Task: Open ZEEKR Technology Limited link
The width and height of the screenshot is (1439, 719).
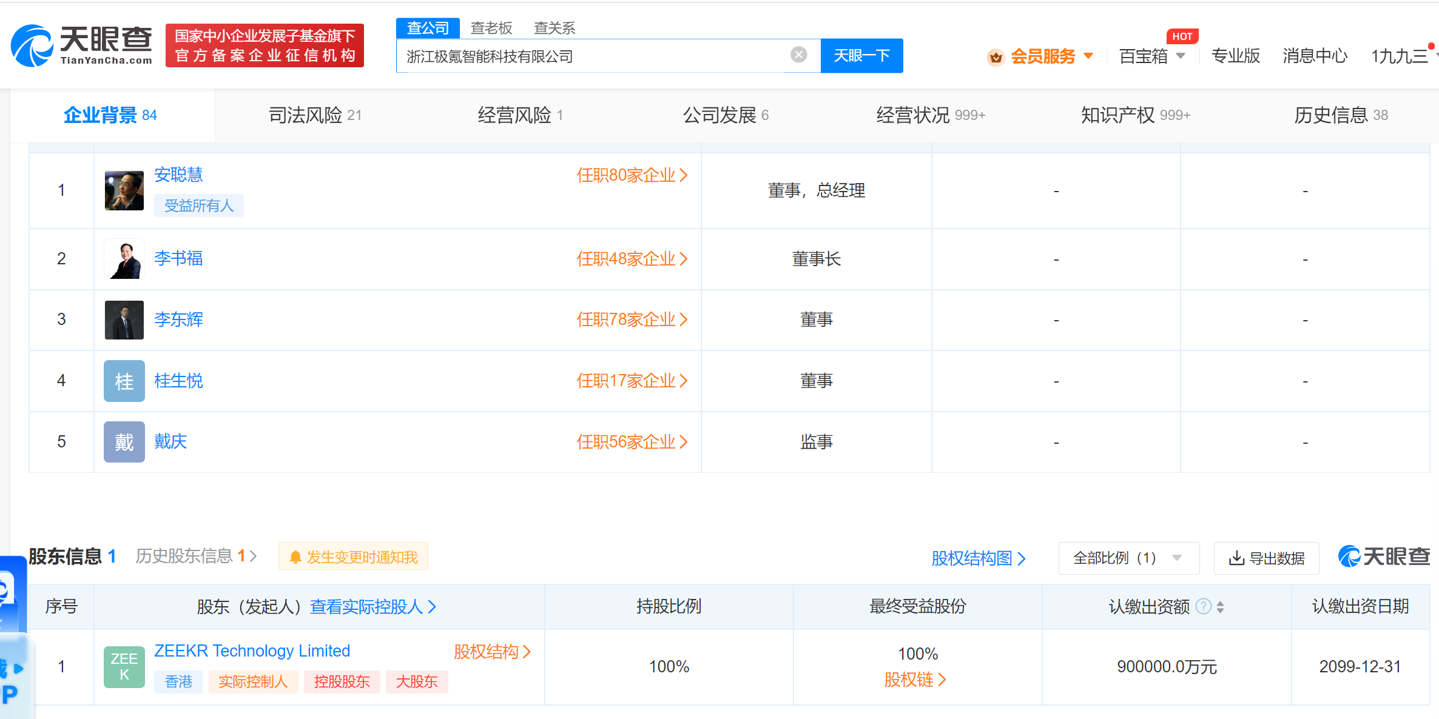Action: pos(252,651)
